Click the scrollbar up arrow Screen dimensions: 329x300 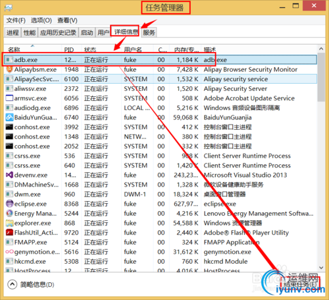click(321, 49)
